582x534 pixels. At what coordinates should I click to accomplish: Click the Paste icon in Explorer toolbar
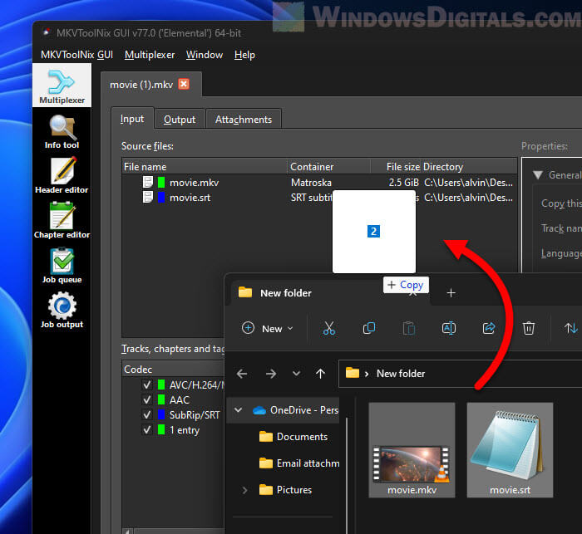[x=409, y=328]
